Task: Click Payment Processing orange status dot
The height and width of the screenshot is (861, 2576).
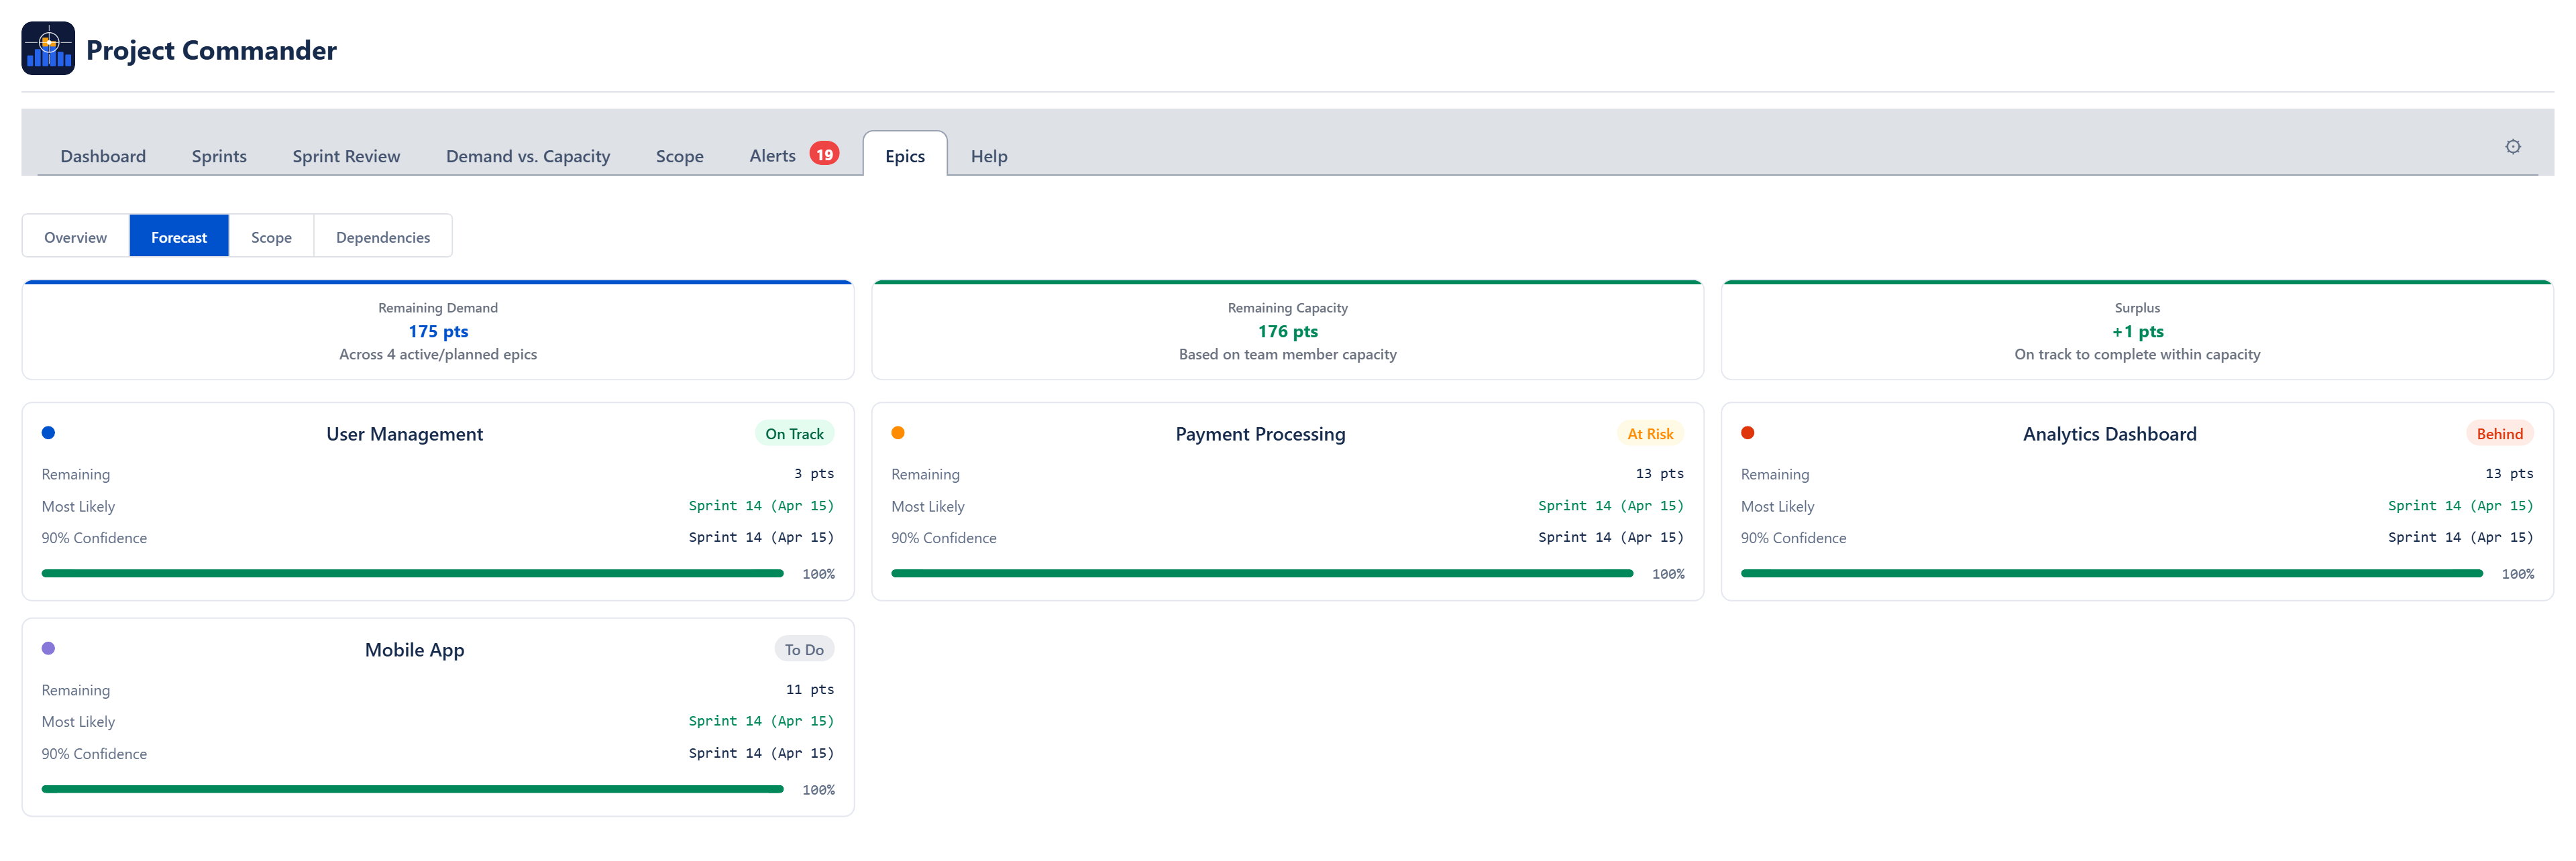Action: pos(897,433)
